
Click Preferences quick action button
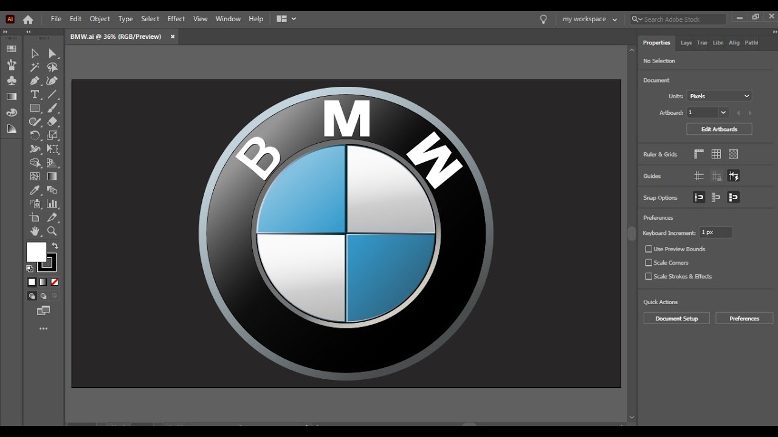pos(744,319)
